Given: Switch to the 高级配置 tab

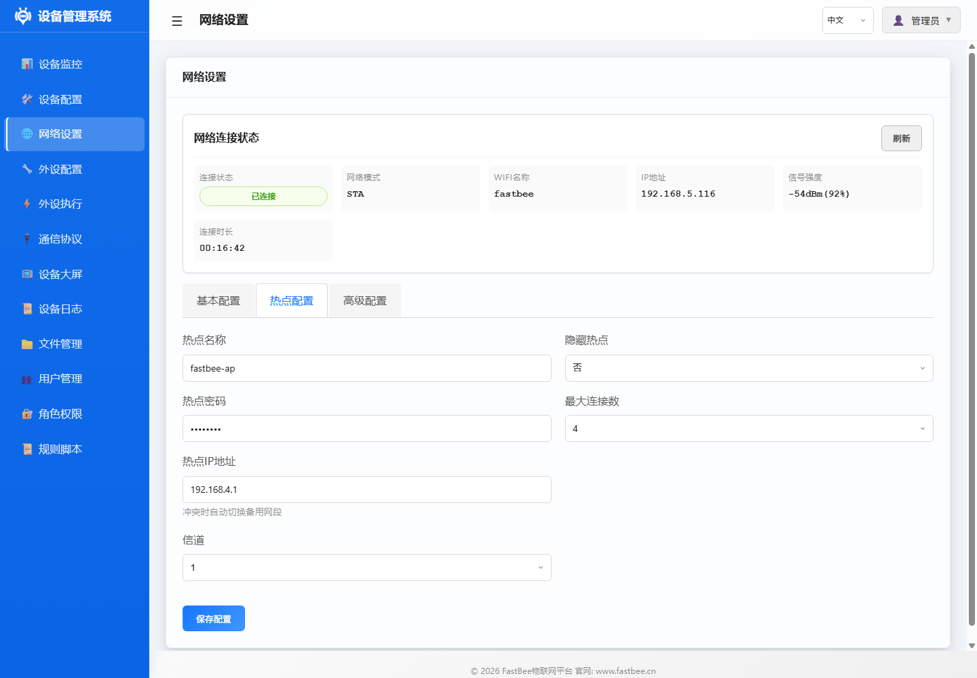Looking at the screenshot, I should coord(365,300).
